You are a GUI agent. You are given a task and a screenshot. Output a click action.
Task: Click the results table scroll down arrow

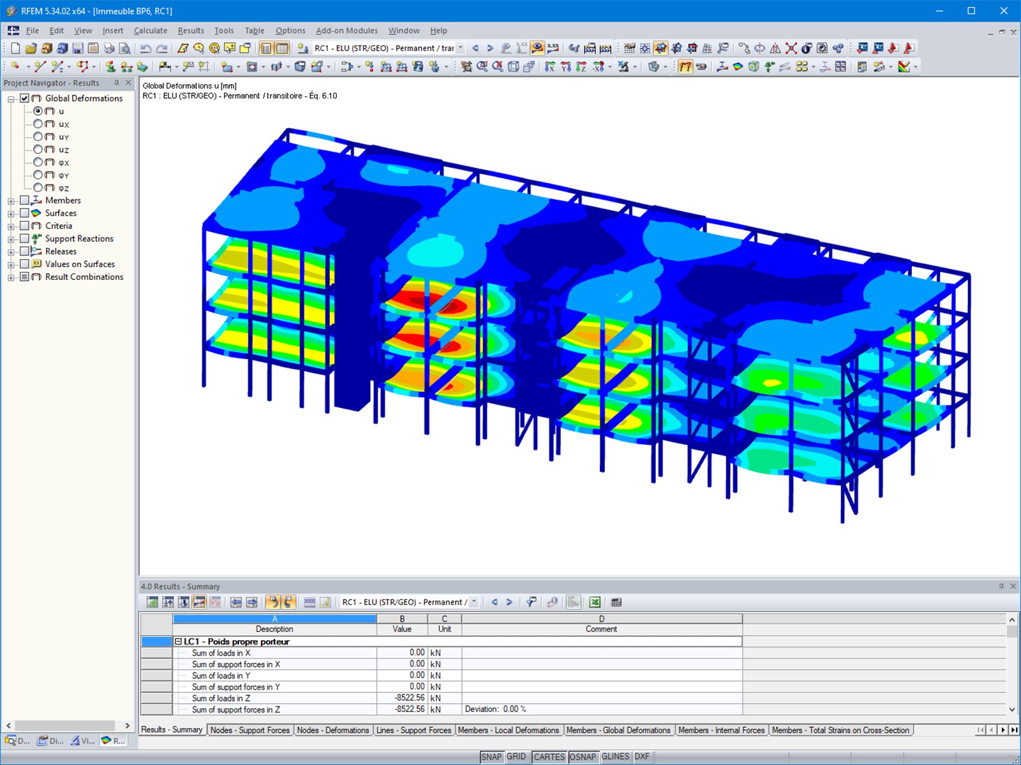1012,710
